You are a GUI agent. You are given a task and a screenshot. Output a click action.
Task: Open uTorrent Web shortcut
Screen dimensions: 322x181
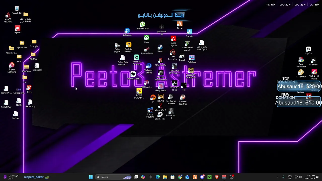142,26
